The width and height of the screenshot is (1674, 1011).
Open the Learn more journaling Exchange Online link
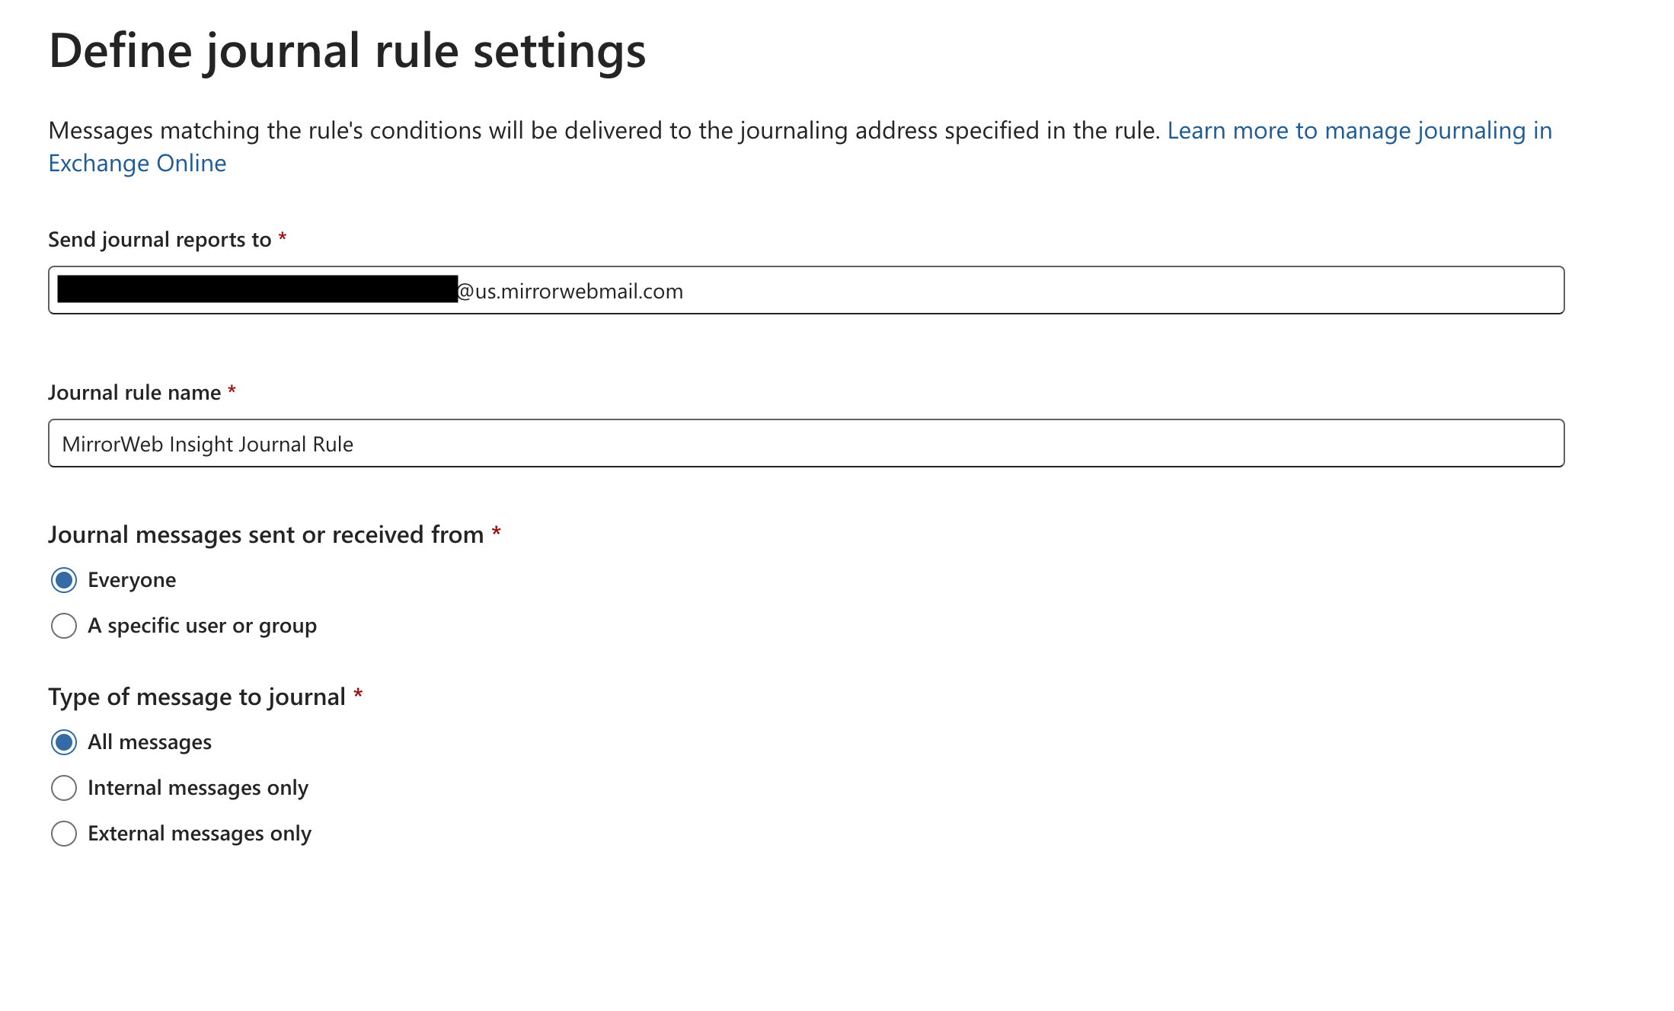tap(1359, 131)
